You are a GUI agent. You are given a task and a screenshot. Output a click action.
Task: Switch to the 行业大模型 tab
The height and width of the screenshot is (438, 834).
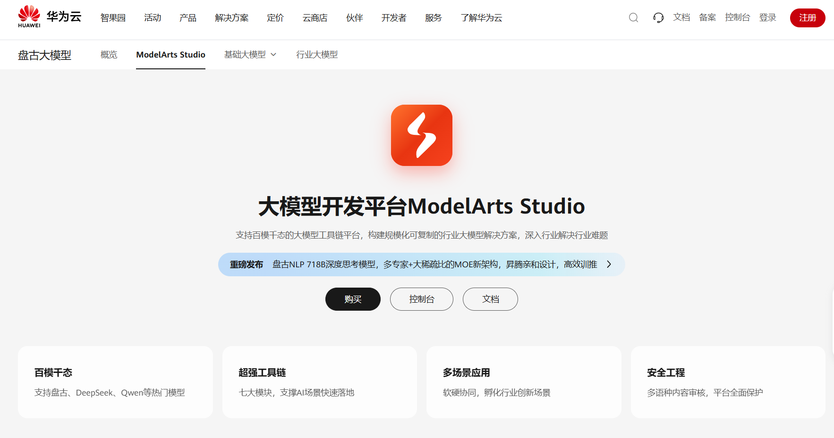[x=317, y=55]
